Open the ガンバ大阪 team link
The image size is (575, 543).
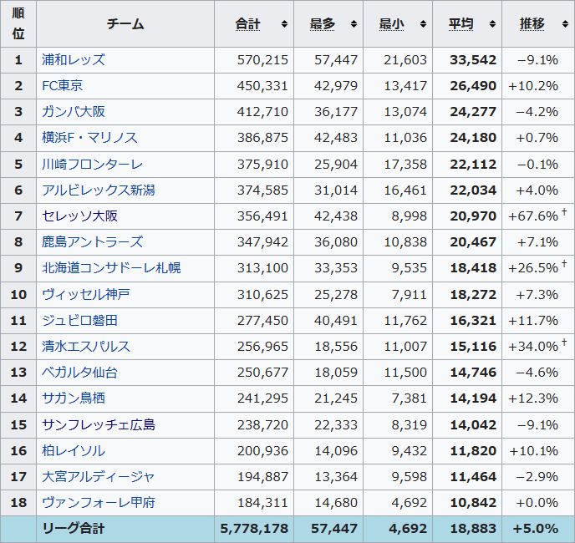pyautogui.click(x=74, y=112)
